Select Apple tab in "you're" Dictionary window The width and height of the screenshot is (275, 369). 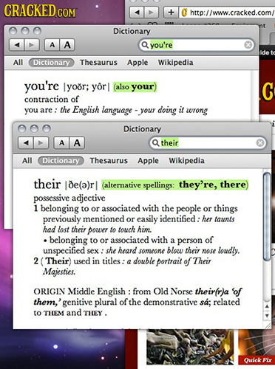coord(137,63)
